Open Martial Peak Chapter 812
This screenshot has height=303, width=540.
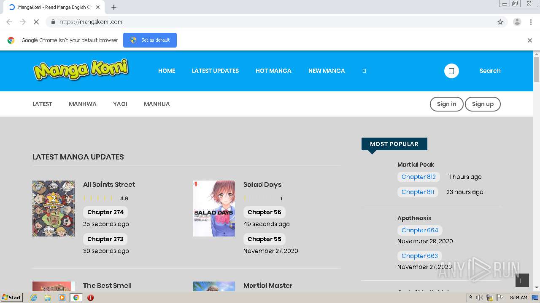point(418,177)
